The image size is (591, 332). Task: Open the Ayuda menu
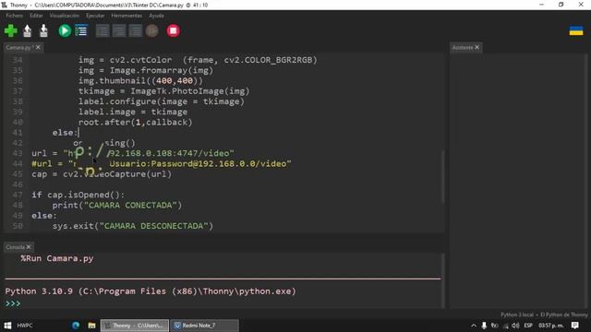pos(156,16)
